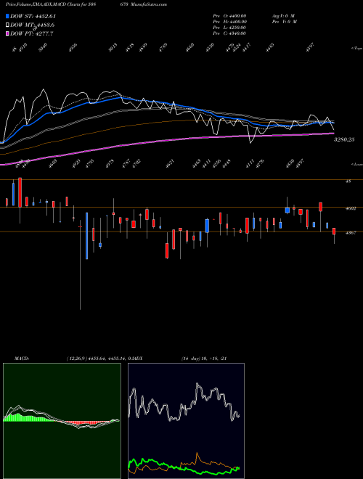The height and width of the screenshot is (479, 363).
Task: Click the blue DOW ST legend swatch
Action: point(8,16)
